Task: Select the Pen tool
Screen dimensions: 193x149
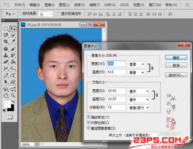Action: [x=6, y=75]
